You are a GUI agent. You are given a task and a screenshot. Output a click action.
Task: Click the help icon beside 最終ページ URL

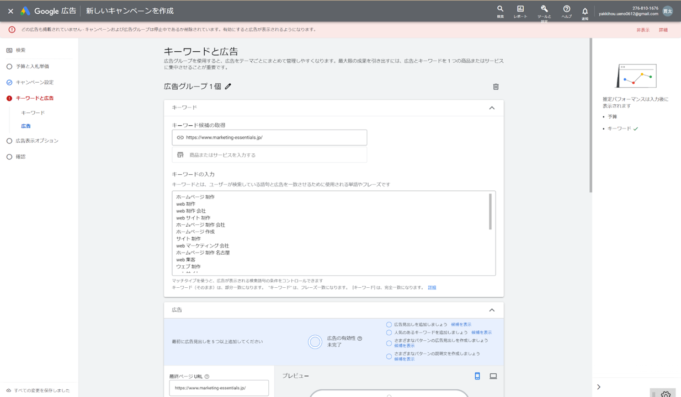207,377
